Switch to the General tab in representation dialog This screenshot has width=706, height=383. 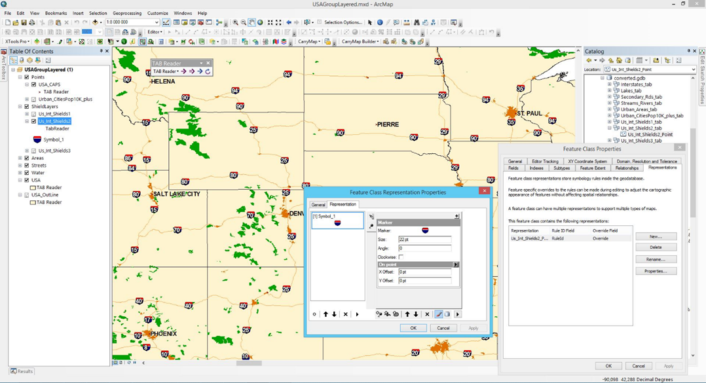[318, 205]
